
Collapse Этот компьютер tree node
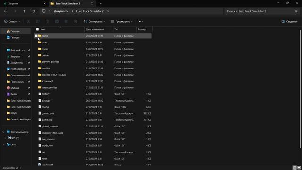(3, 132)
